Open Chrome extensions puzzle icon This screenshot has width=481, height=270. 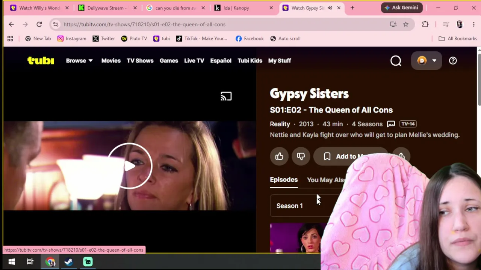(425, 24)
